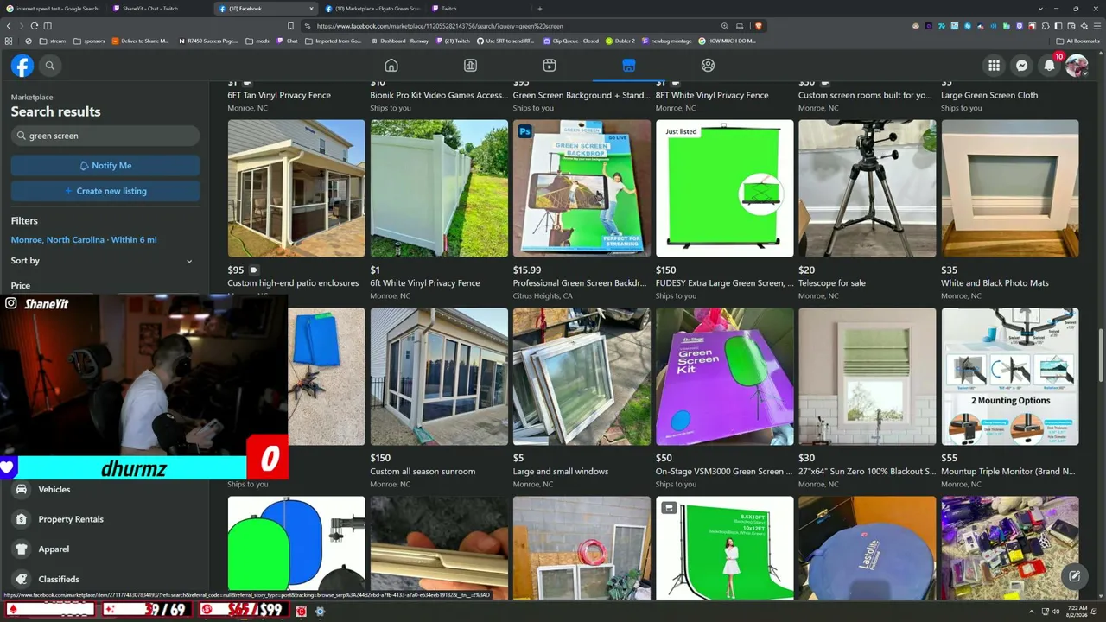
Task: Open the Marketplace storefront icon in top nav
Action: pos(628,66)
